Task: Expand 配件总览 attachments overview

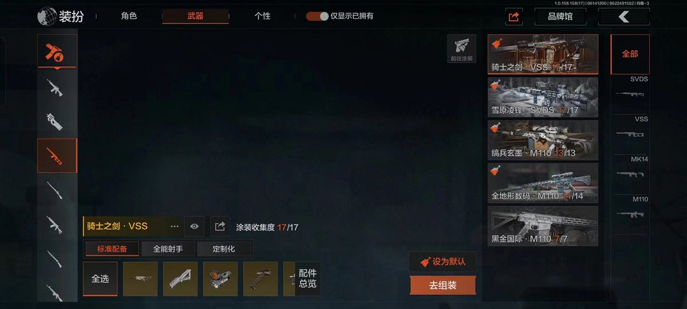Action: click(308, 279)
